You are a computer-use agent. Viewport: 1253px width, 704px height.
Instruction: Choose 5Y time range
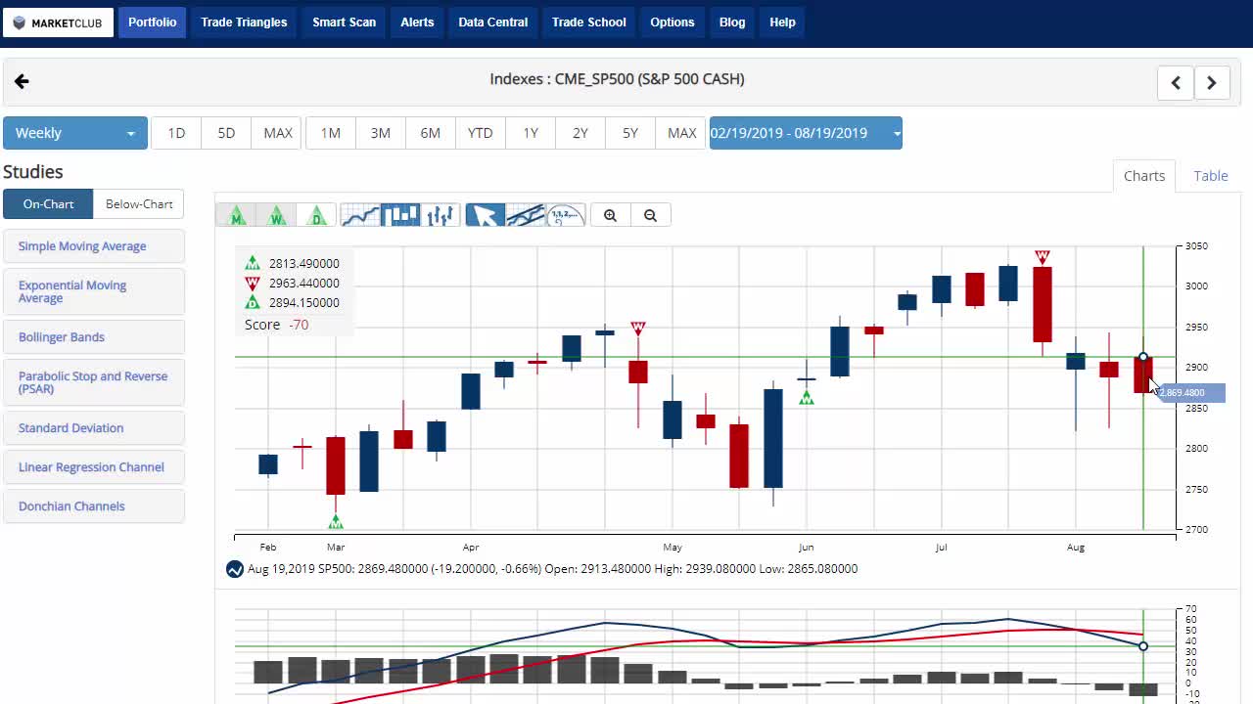click(630, 133)
